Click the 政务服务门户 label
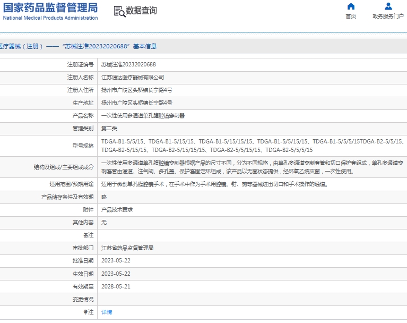Viewport: 407px width, 323px height. pyautogui.click(x=388, y=16)
